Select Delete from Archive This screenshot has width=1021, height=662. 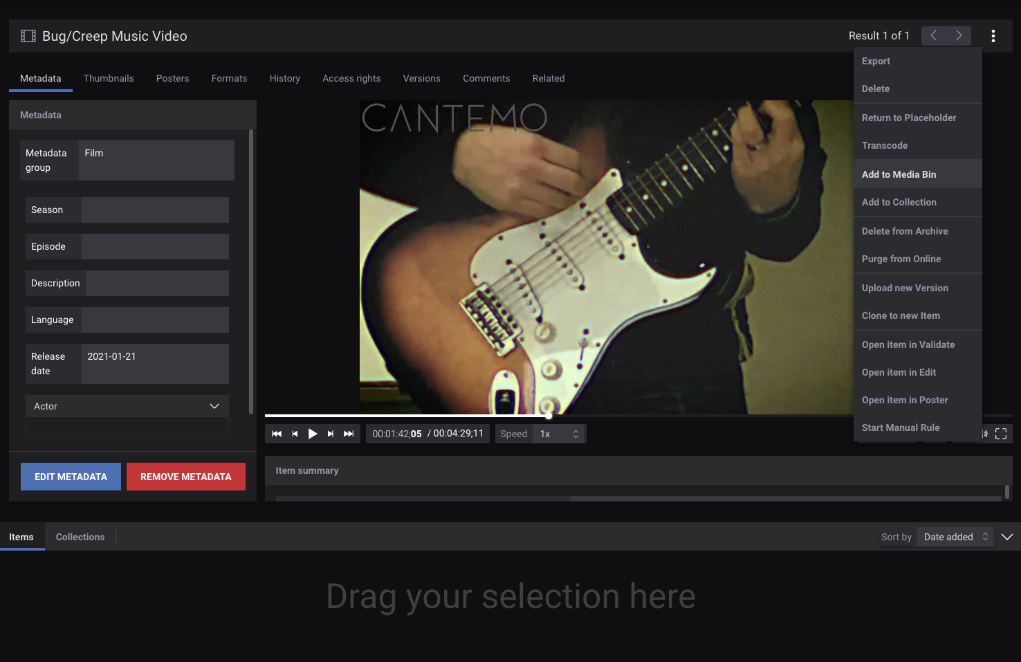point(918,231)
